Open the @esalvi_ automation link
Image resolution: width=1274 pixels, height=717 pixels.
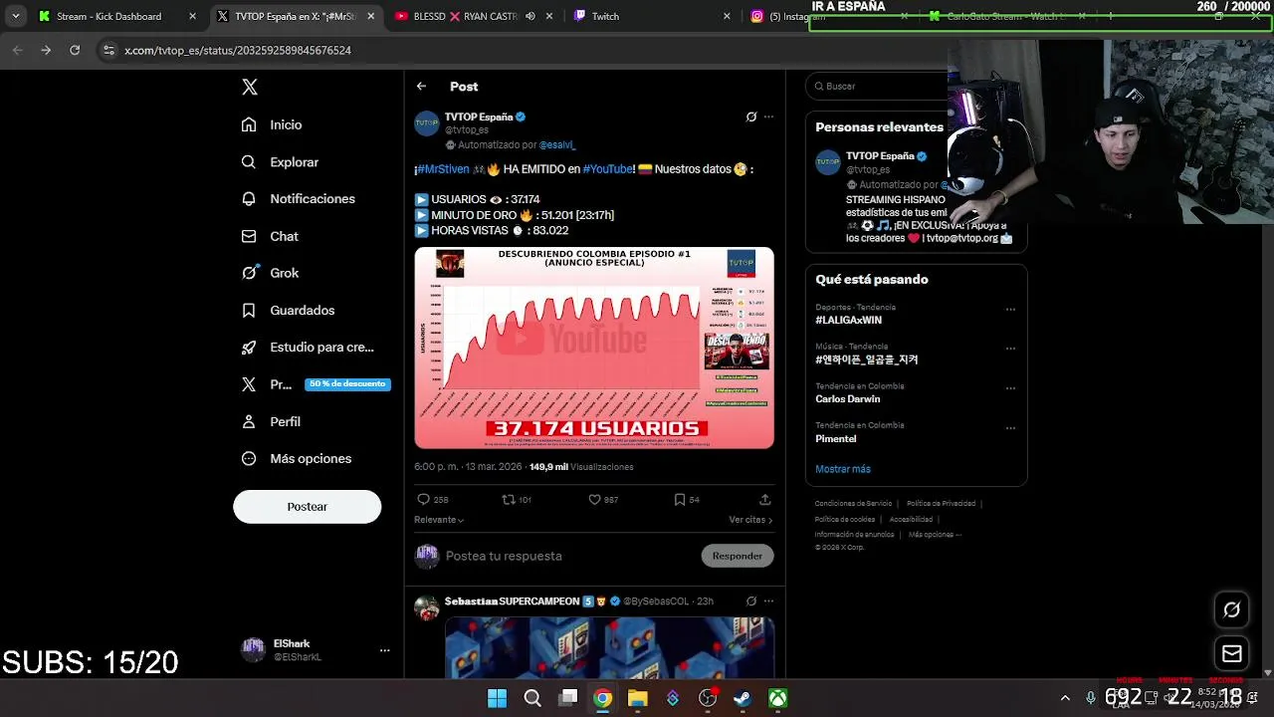(557, 145)
